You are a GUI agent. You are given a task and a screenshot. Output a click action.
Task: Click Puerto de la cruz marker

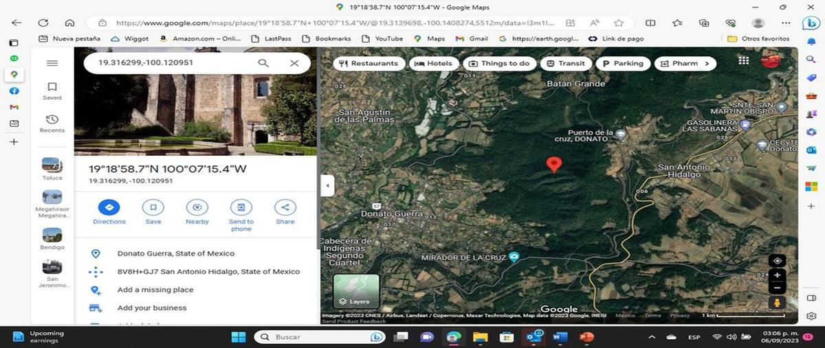point(620,135)
